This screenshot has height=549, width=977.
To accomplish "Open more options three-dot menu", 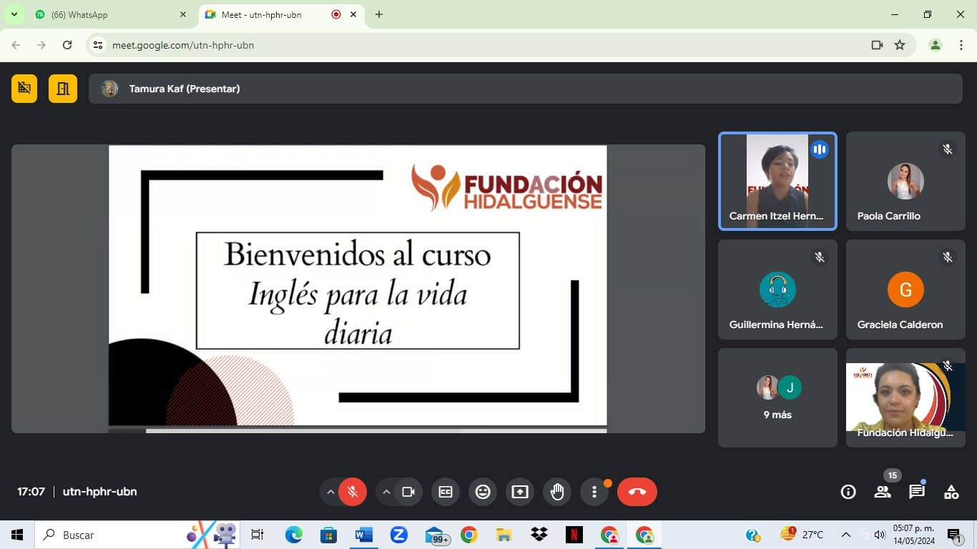I will [x=594, y=492].
